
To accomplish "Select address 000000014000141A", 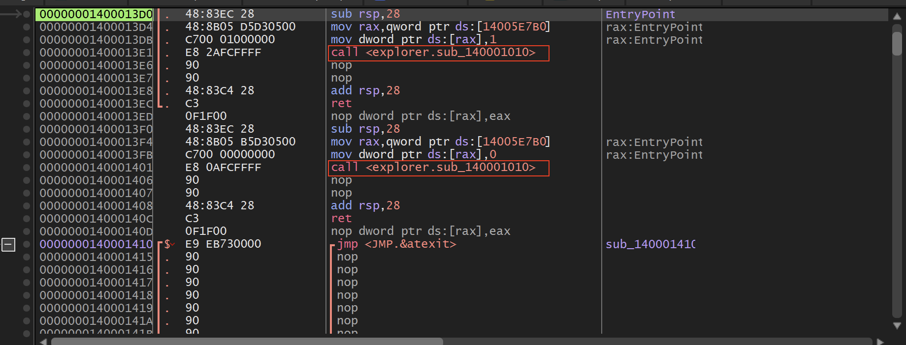I will [96, 321].
